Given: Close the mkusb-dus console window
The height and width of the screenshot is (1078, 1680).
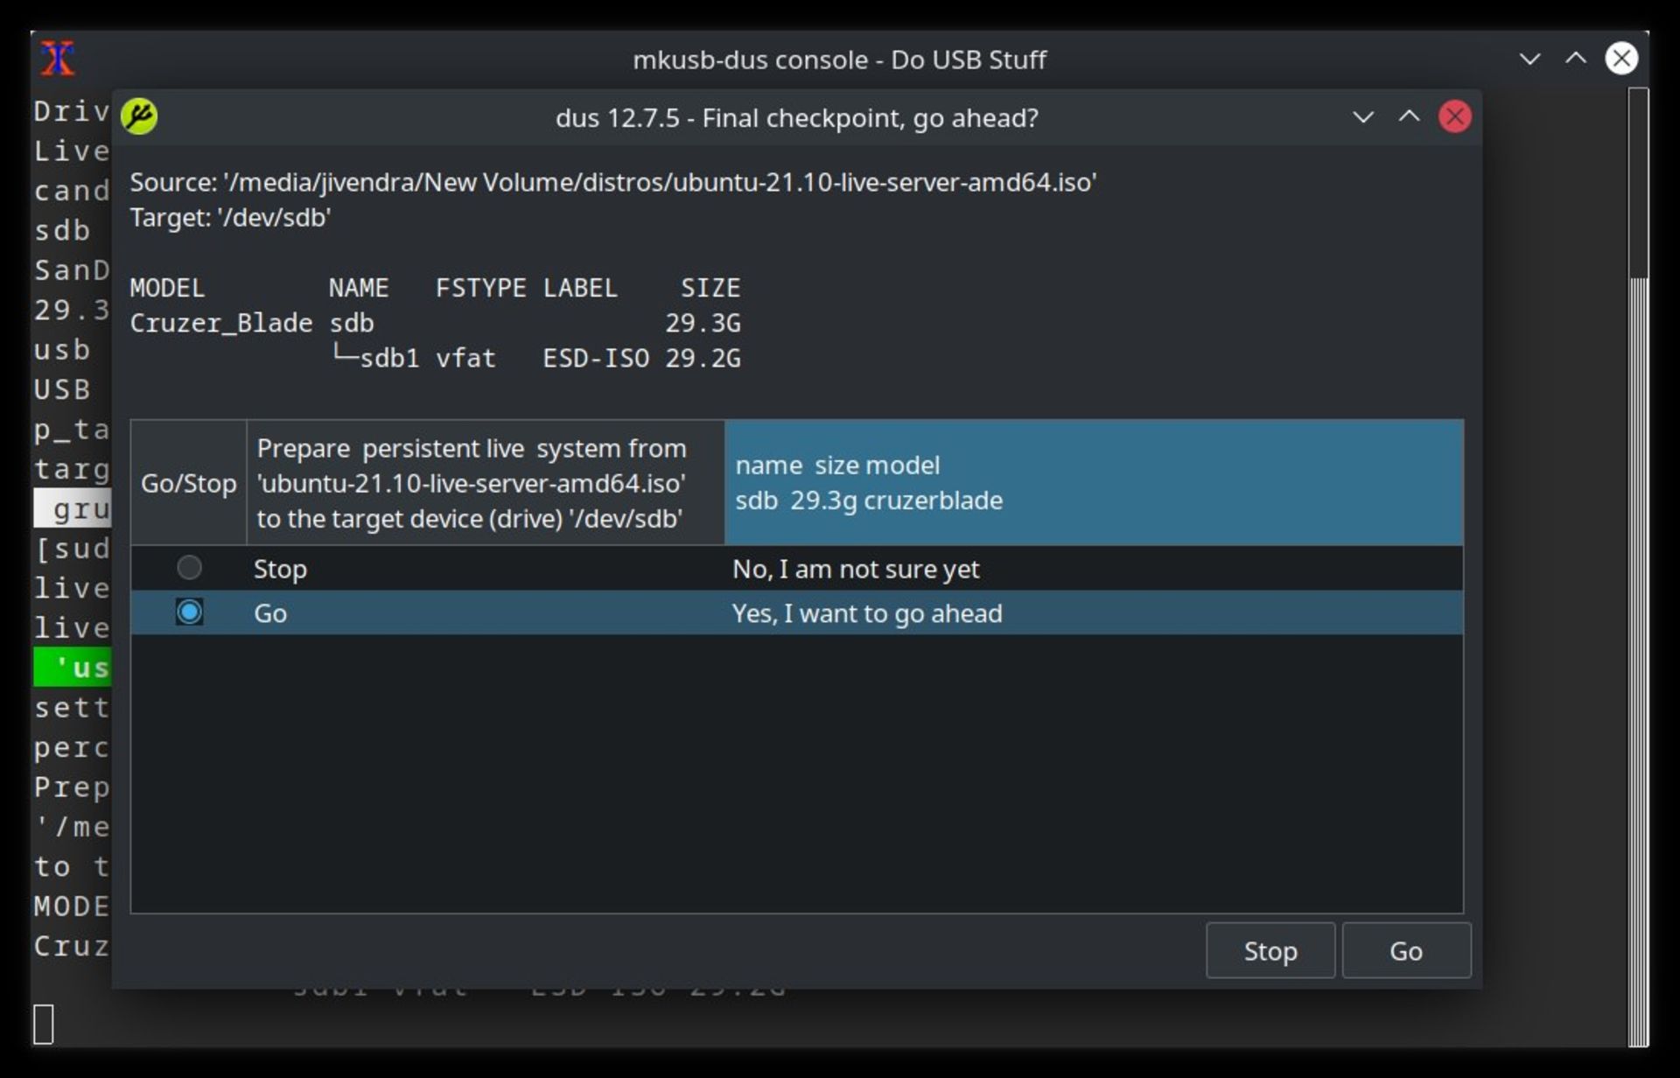Looking at the screenshot, I should pyautogui.click(x=1621, y=59).
